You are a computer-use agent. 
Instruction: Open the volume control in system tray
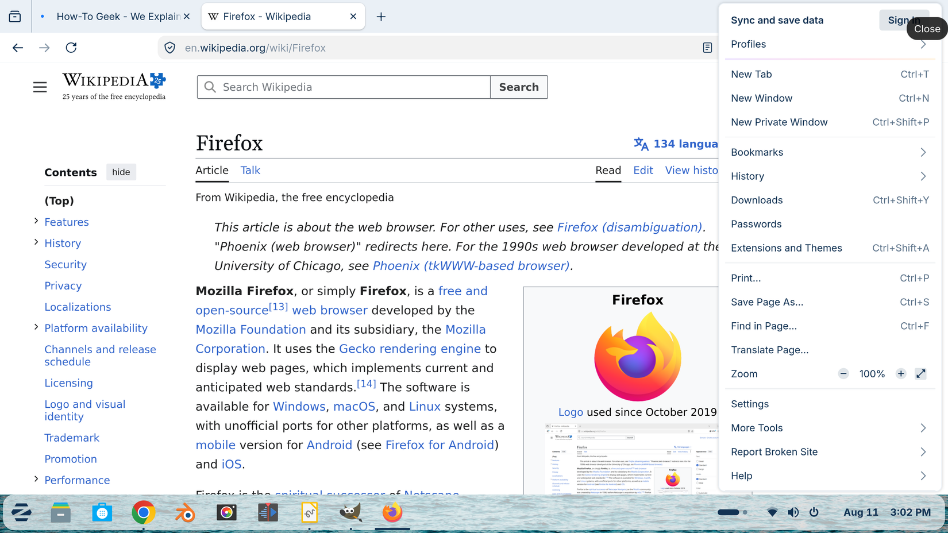pos(793,512)
